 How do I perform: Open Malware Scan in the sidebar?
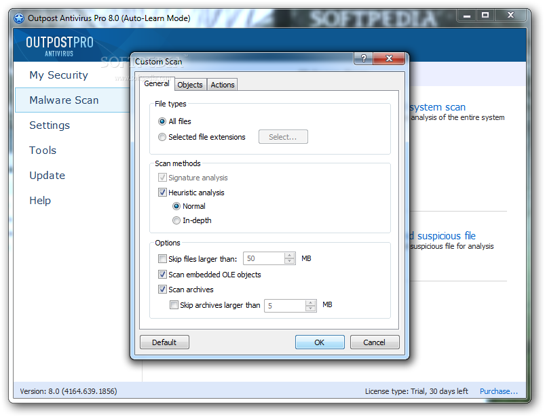pos(73,100)
